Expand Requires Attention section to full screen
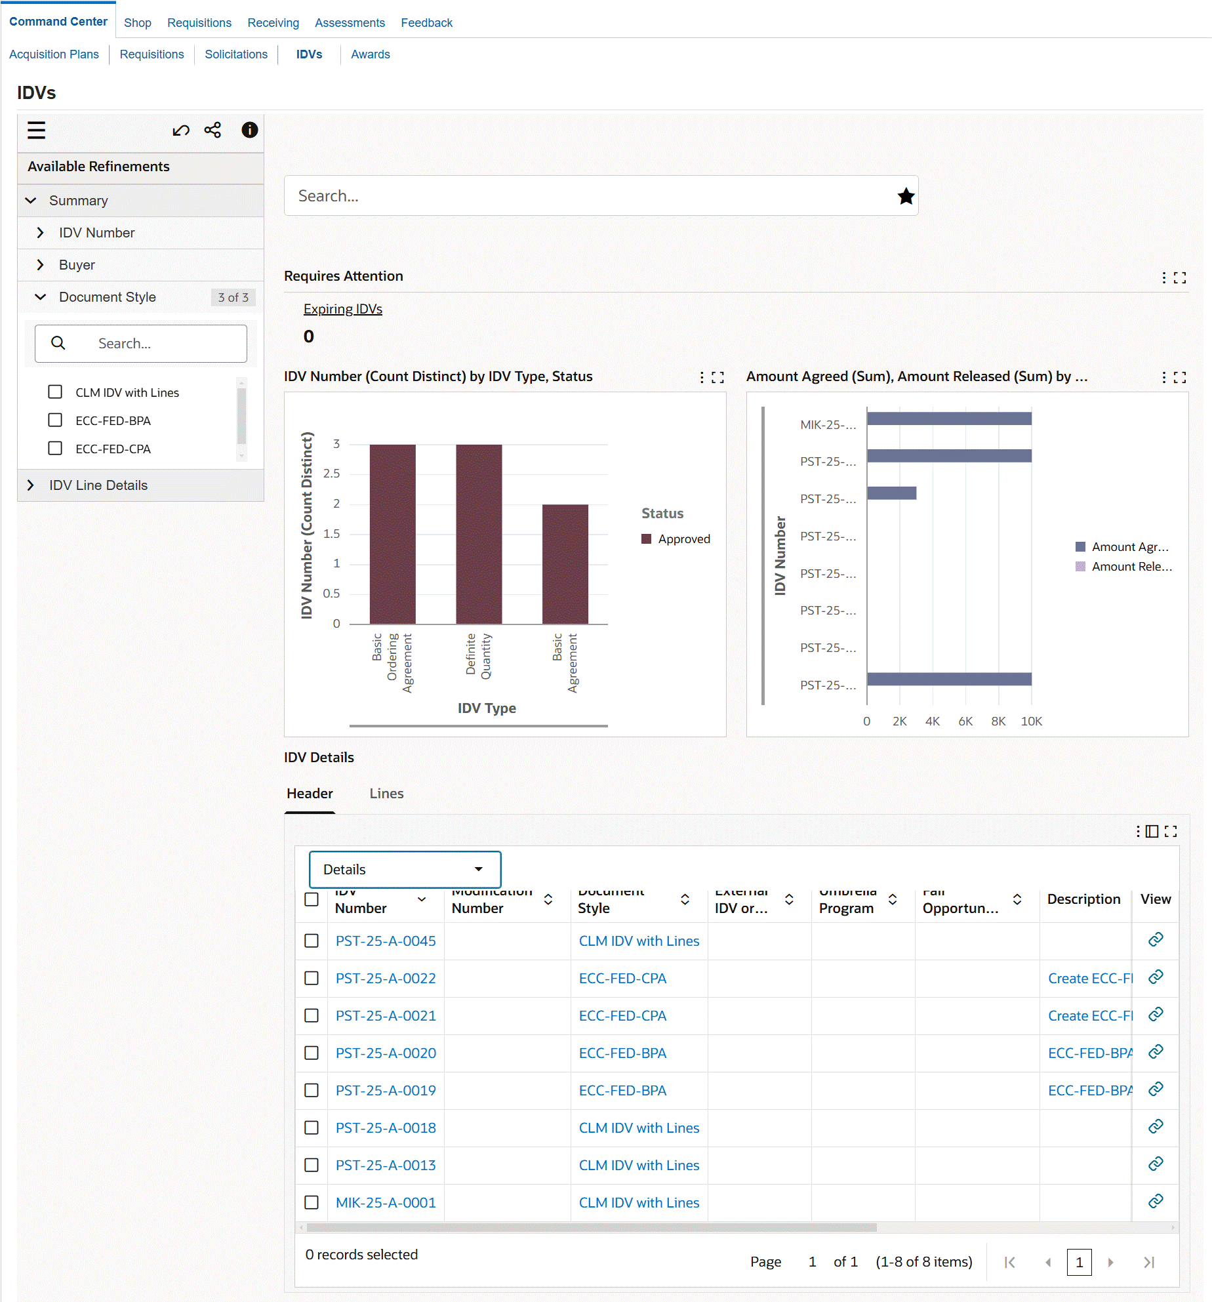 coord(1180,277)
